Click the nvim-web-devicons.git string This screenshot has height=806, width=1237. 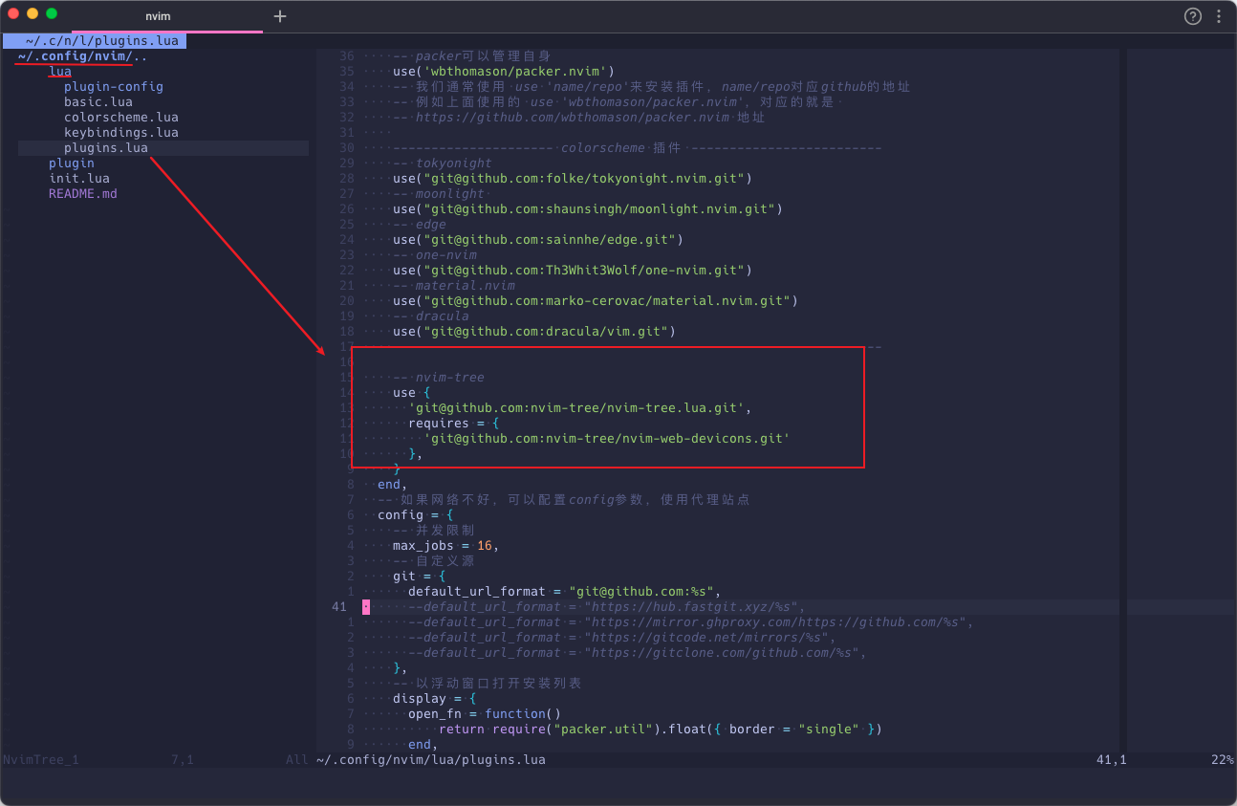(607, 439)
